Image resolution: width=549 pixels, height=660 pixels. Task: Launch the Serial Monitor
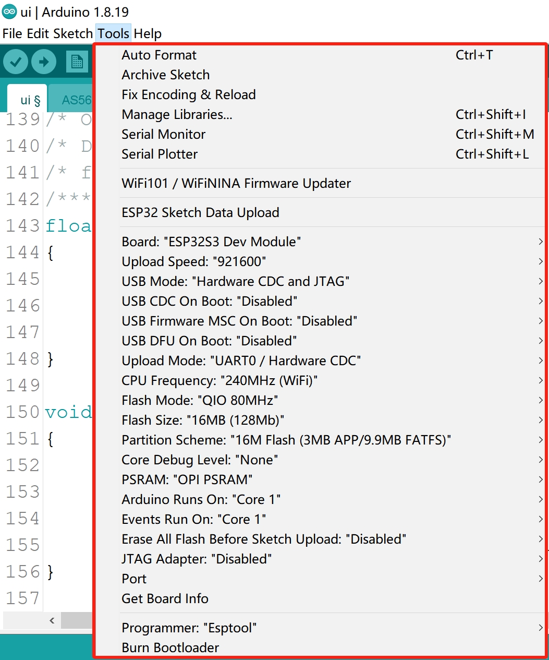pyautogui.click(x=320, y=134)
